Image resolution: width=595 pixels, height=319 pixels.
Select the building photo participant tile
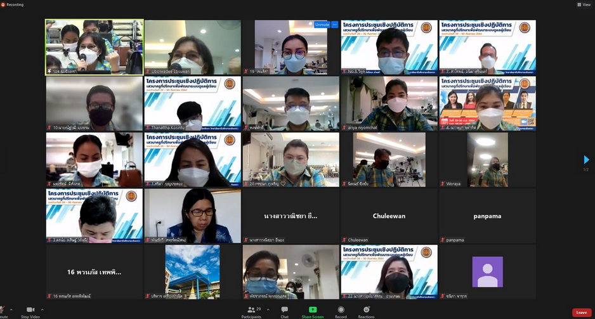(192, 271)
